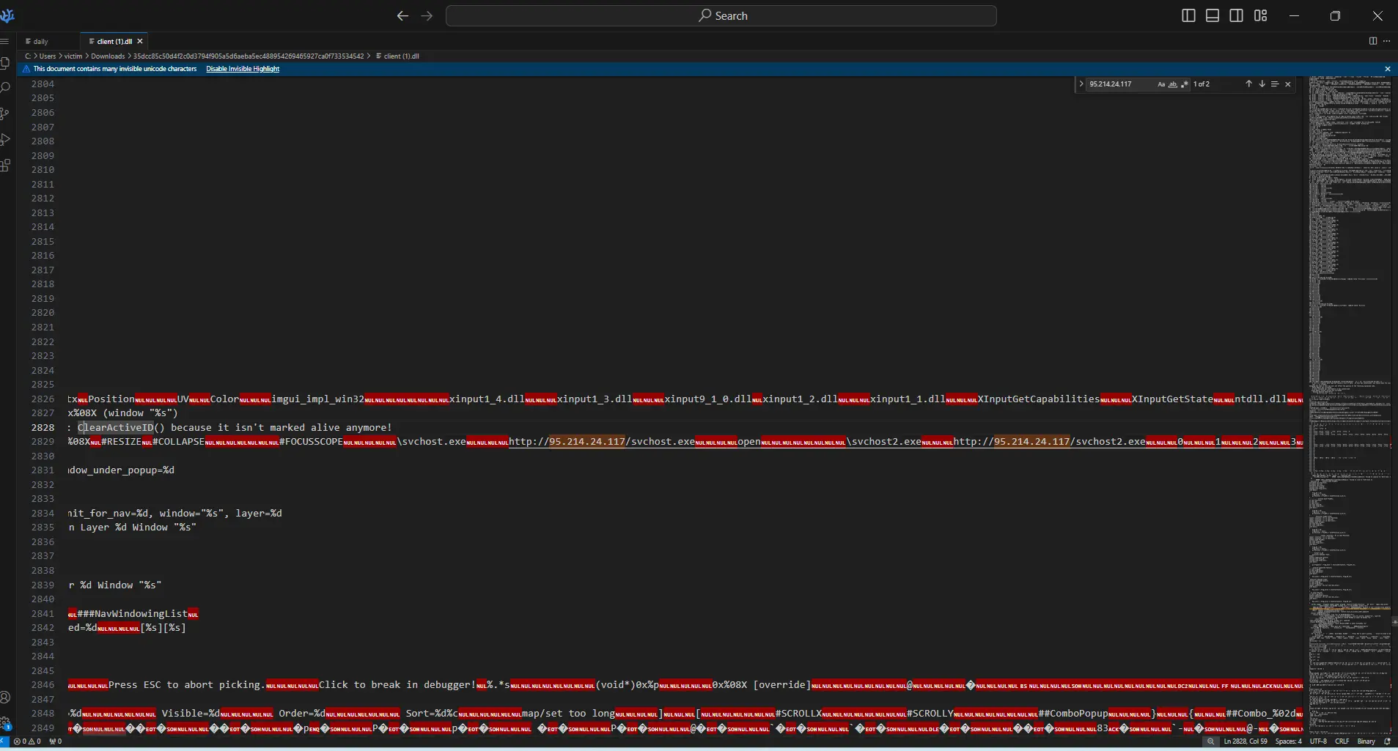
Task: Click Ln 2828, Col 59 status item
Action: (x=1246, y=741)
